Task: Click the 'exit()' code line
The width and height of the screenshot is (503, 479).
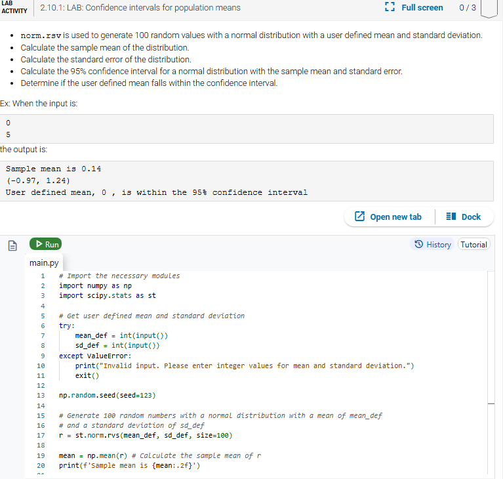Action: [x=87, y=375]
